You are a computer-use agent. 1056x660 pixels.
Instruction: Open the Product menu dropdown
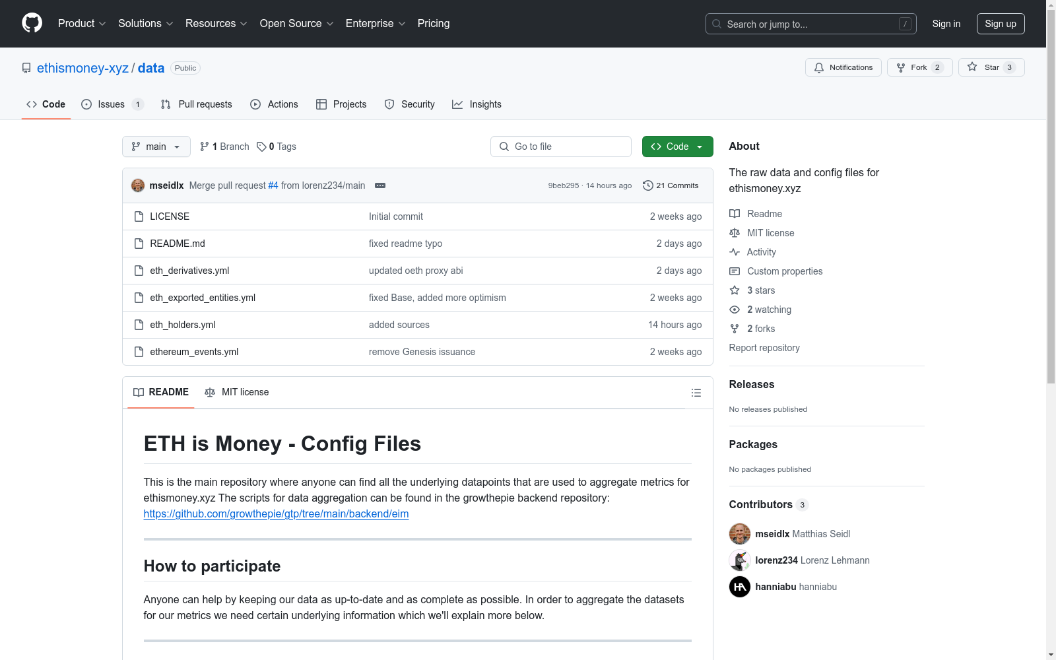pos(82,23)
